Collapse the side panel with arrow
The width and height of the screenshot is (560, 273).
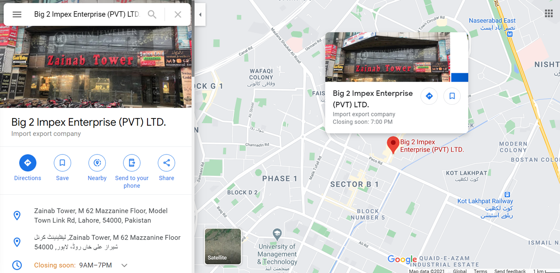tap(200, 15)
